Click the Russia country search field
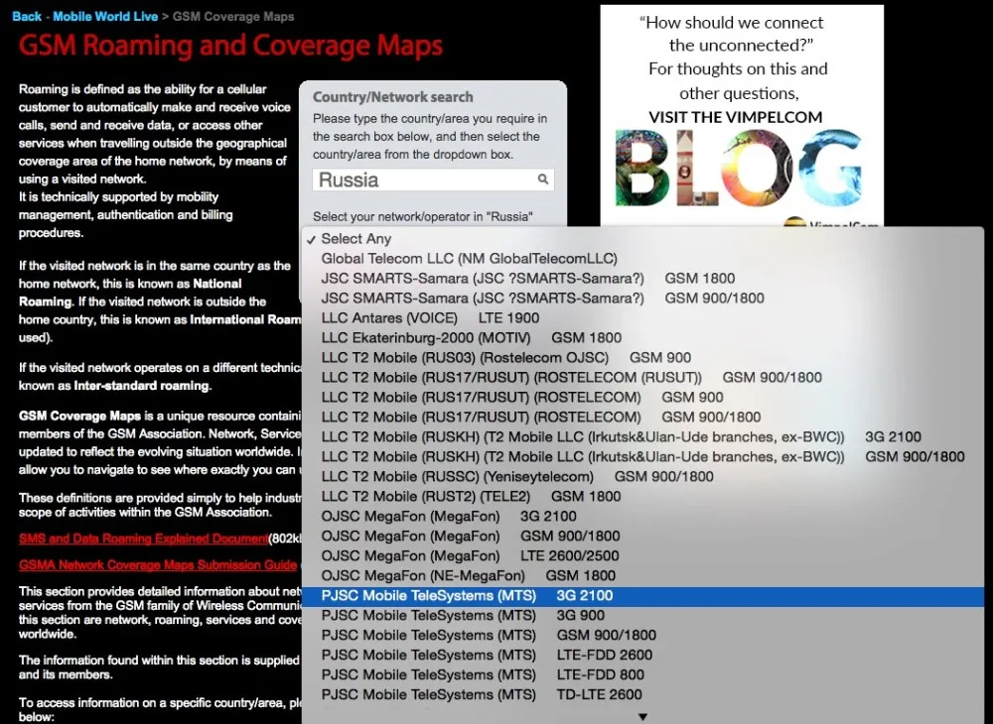The width and height of the screenshot is (993, 724). 433,180
